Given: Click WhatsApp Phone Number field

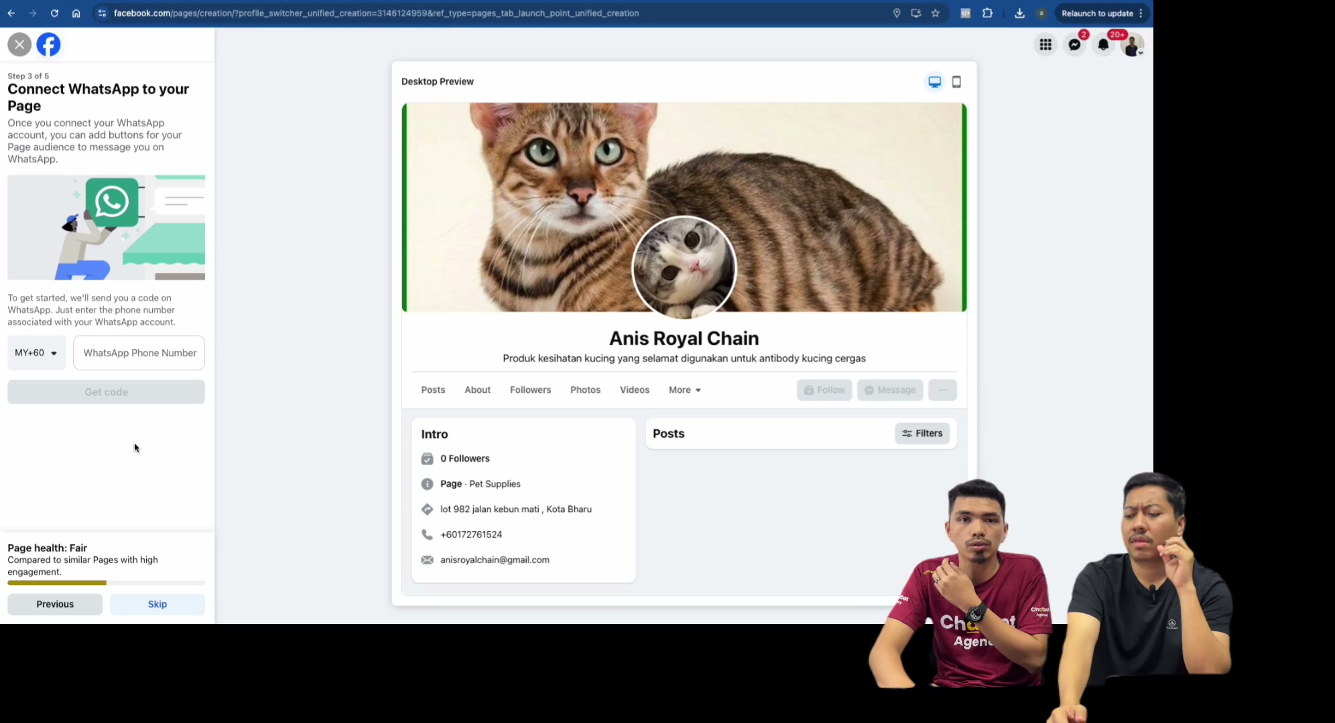Looking at the screenshot, I should tap(139, 353).
